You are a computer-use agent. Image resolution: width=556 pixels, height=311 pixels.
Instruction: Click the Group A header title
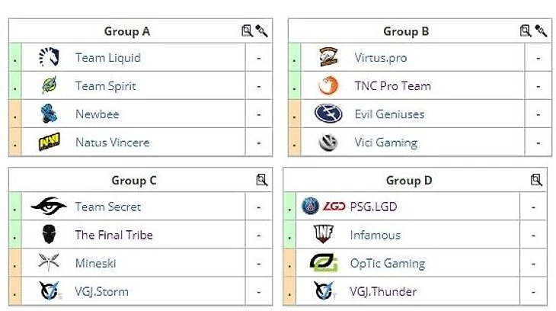127,31
